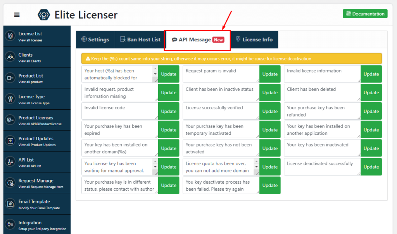Viewport: 397px width, 234px height.
Task: Open Product Updates menu item
Action: point(37,141)
